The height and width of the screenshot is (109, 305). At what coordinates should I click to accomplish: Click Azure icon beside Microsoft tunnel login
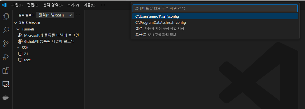point(20,35)
